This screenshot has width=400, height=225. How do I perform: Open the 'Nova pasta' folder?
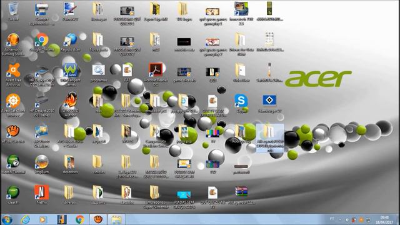point(98,40)
